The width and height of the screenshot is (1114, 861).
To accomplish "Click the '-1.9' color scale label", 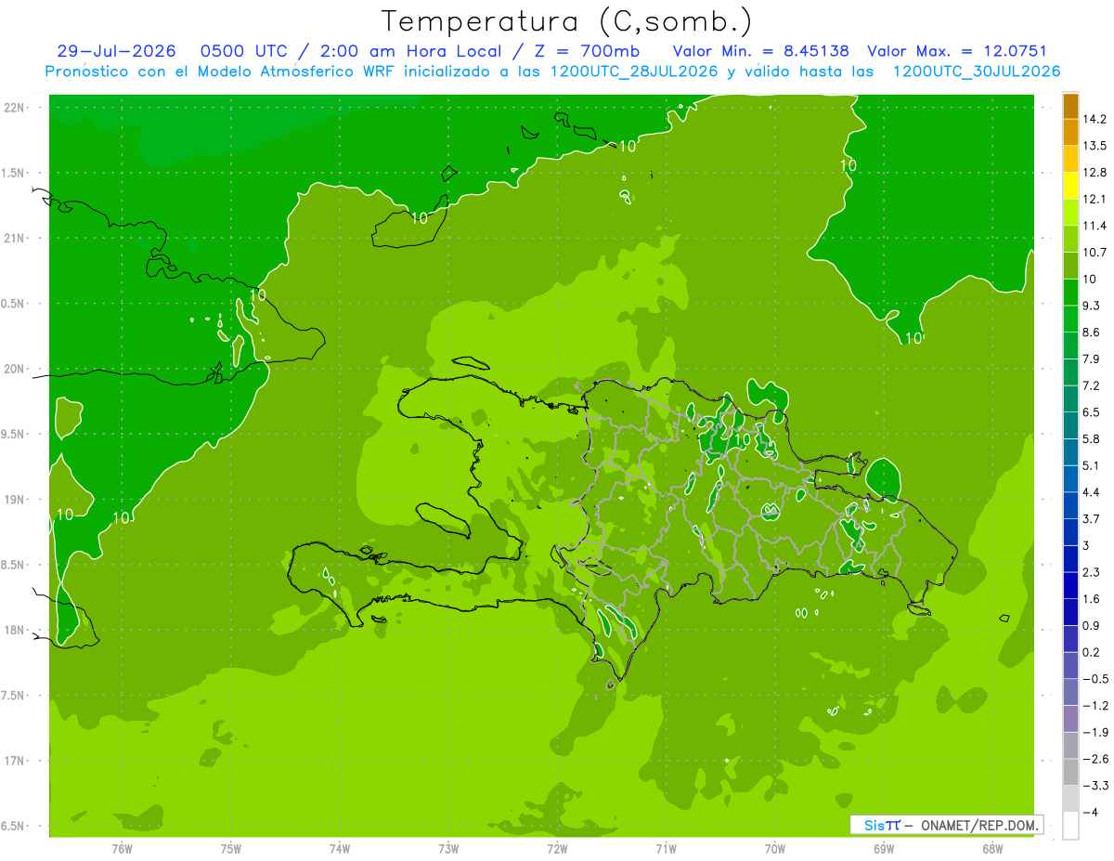I will 1095,732.
